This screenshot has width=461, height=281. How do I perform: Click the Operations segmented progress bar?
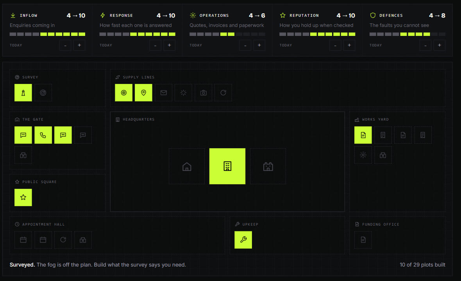[x=227, y=34]
